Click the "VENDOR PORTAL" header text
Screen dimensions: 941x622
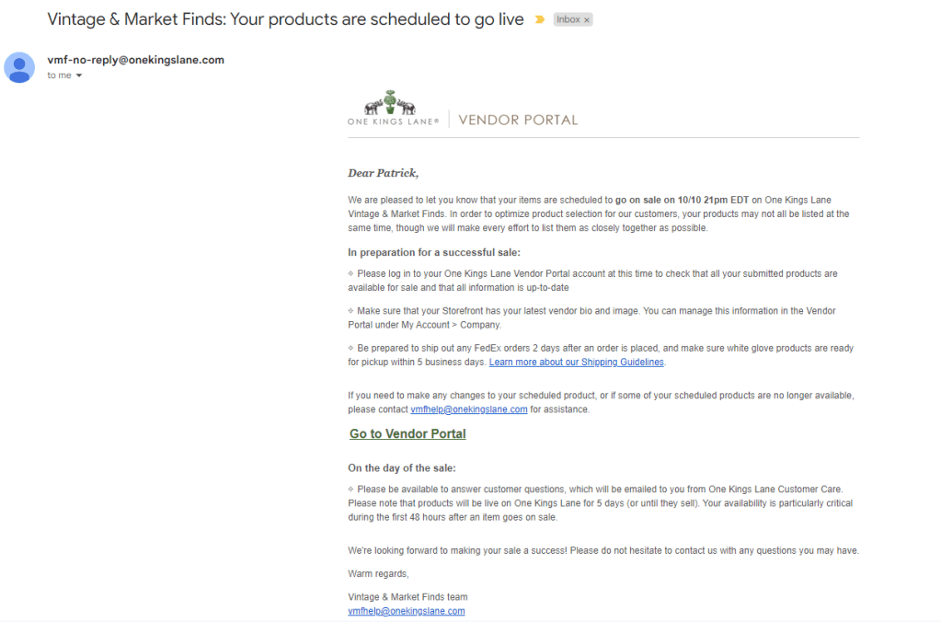pyautogui.click(x=518, y=120)
